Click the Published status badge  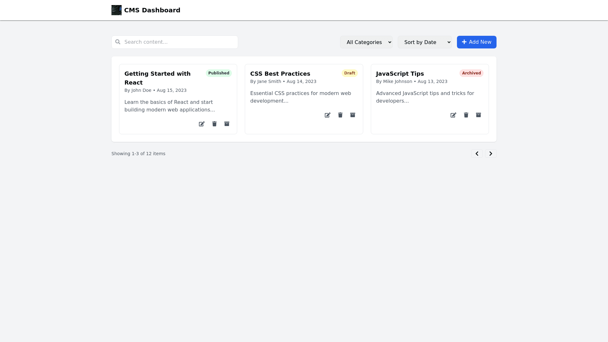[218, 73]
